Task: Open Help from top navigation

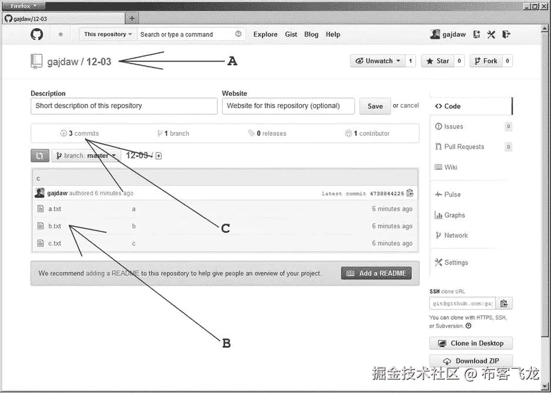Action: pyautogui.click(x=333, y=34)
